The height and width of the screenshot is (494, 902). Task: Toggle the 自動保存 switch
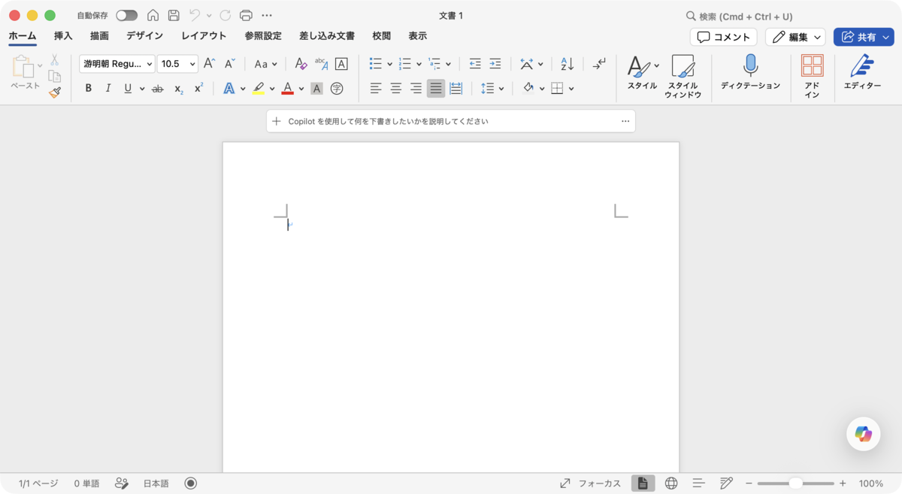[126, 16]
